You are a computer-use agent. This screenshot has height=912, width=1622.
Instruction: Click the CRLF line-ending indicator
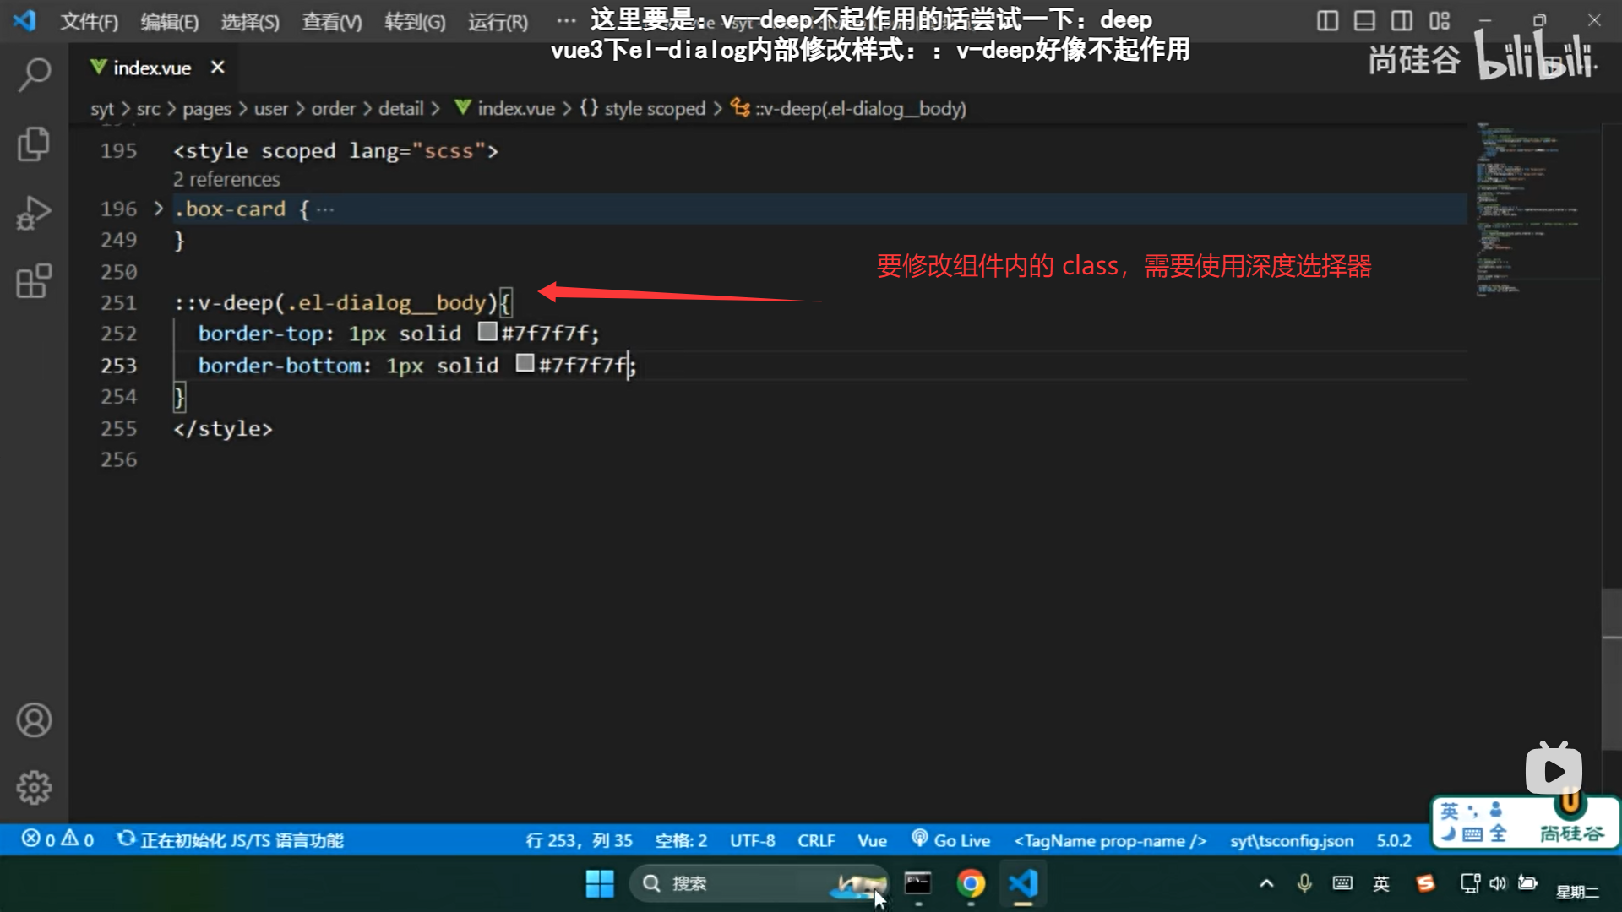(815, 840)
